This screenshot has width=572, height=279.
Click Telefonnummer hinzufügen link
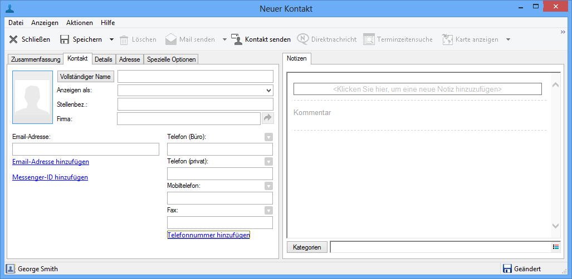click(x=208, y=235)
